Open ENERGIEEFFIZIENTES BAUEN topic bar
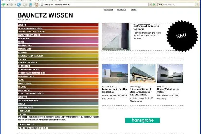The image size is (201, 134). 58,56
